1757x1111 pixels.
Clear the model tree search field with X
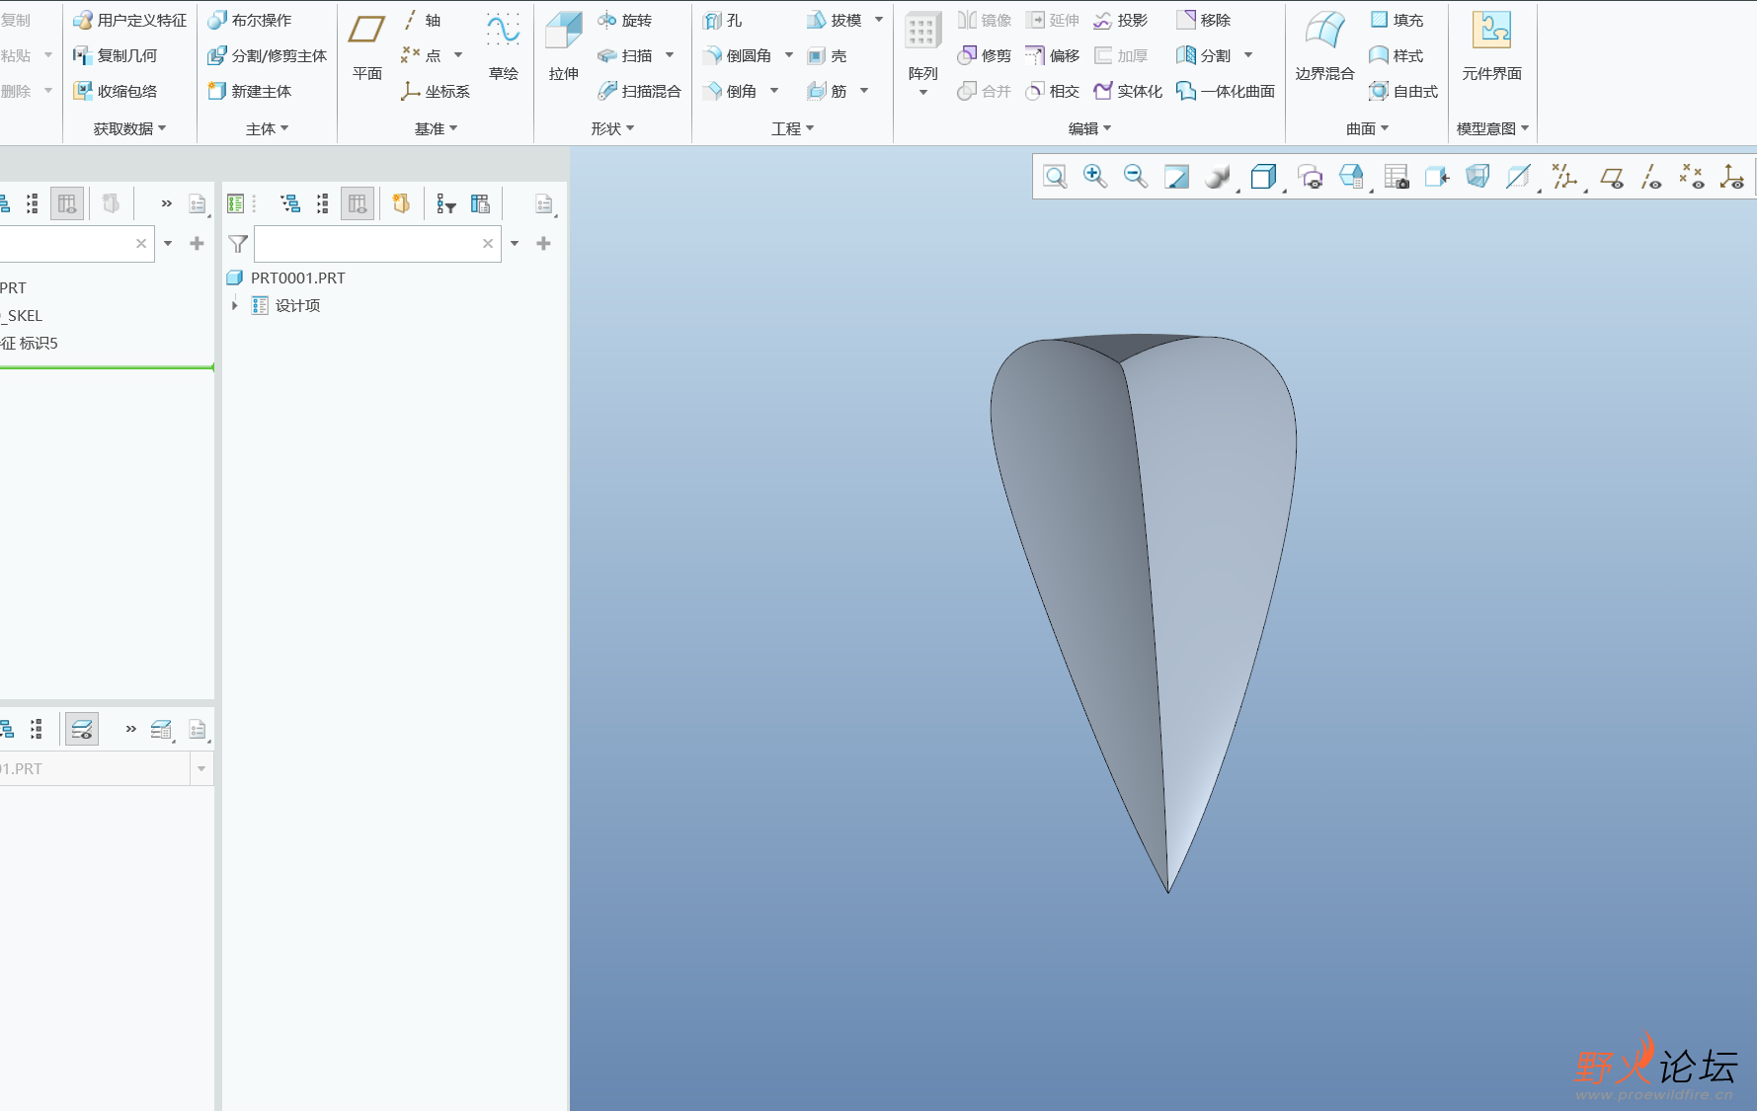(x=488, y=243)
